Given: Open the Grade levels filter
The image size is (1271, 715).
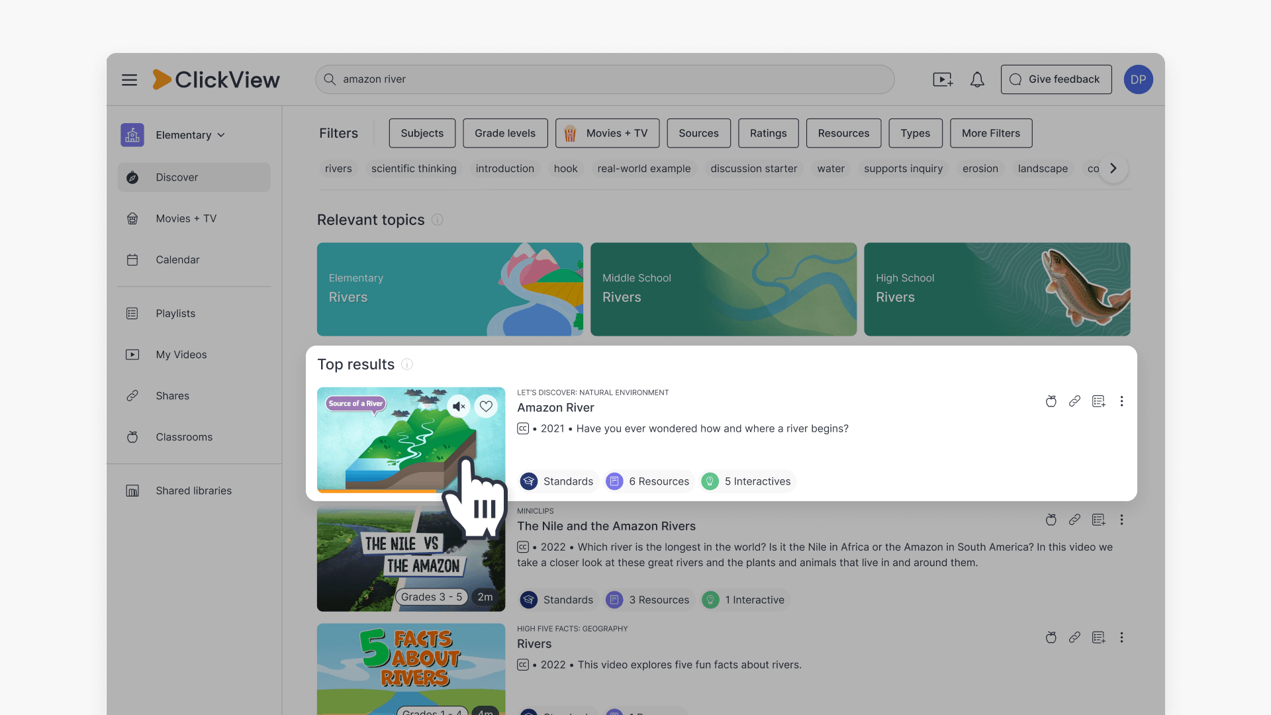Looking at the screenshot, I should [505, 133].
